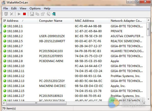Click computer name PC201512070955

[51, 56]
